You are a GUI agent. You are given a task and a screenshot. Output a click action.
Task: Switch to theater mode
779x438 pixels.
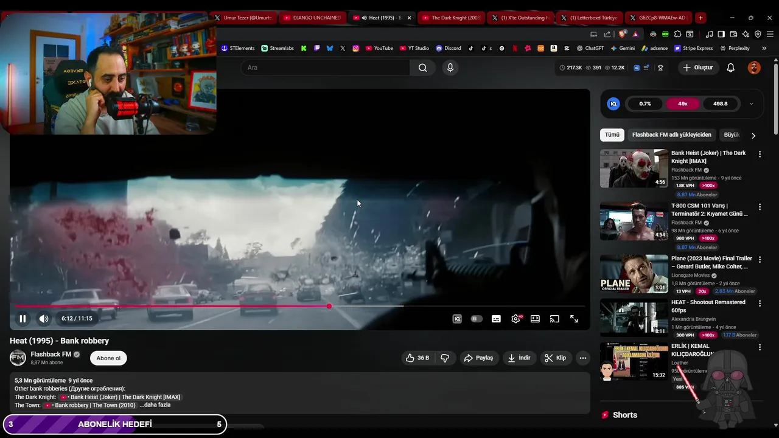(535, 319)
